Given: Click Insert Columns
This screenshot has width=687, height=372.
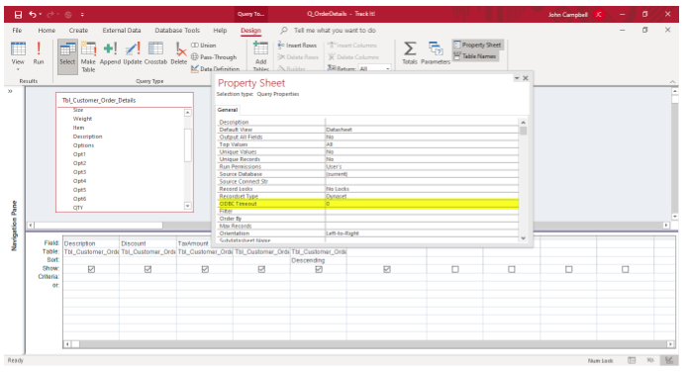Looking at the screenshot, I should coord(352,46).
